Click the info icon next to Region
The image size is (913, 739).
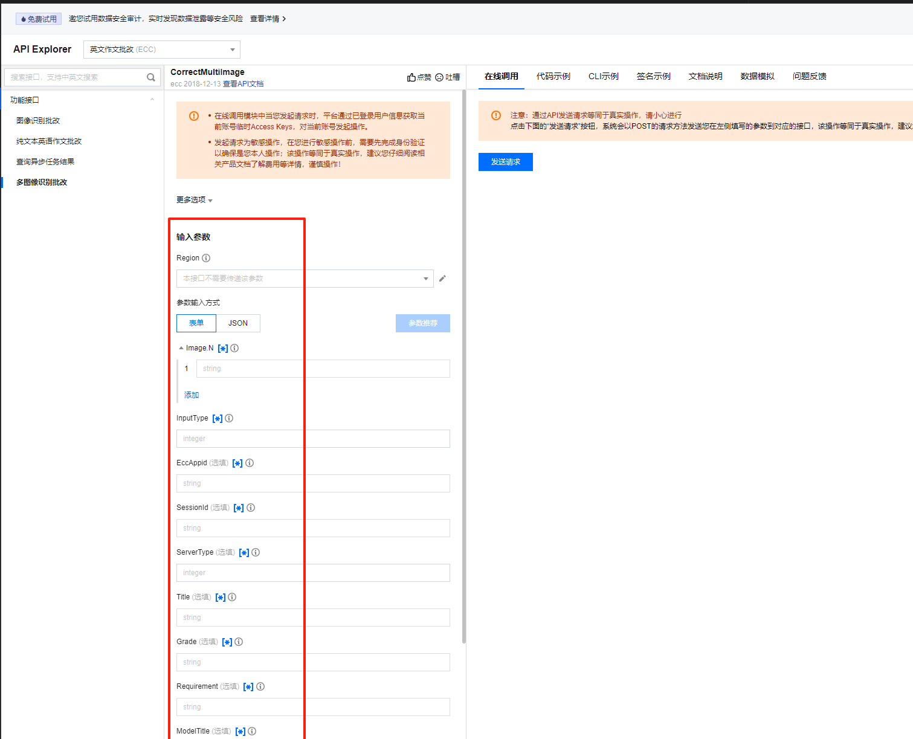click(206, 258)
